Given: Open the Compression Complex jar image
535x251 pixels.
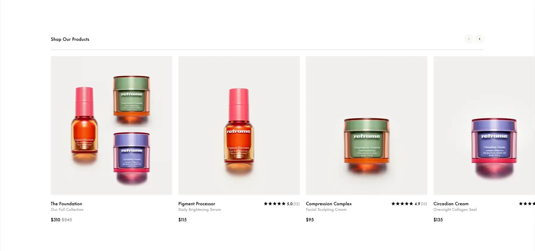Looking at the screenshot, I should 366,125.
